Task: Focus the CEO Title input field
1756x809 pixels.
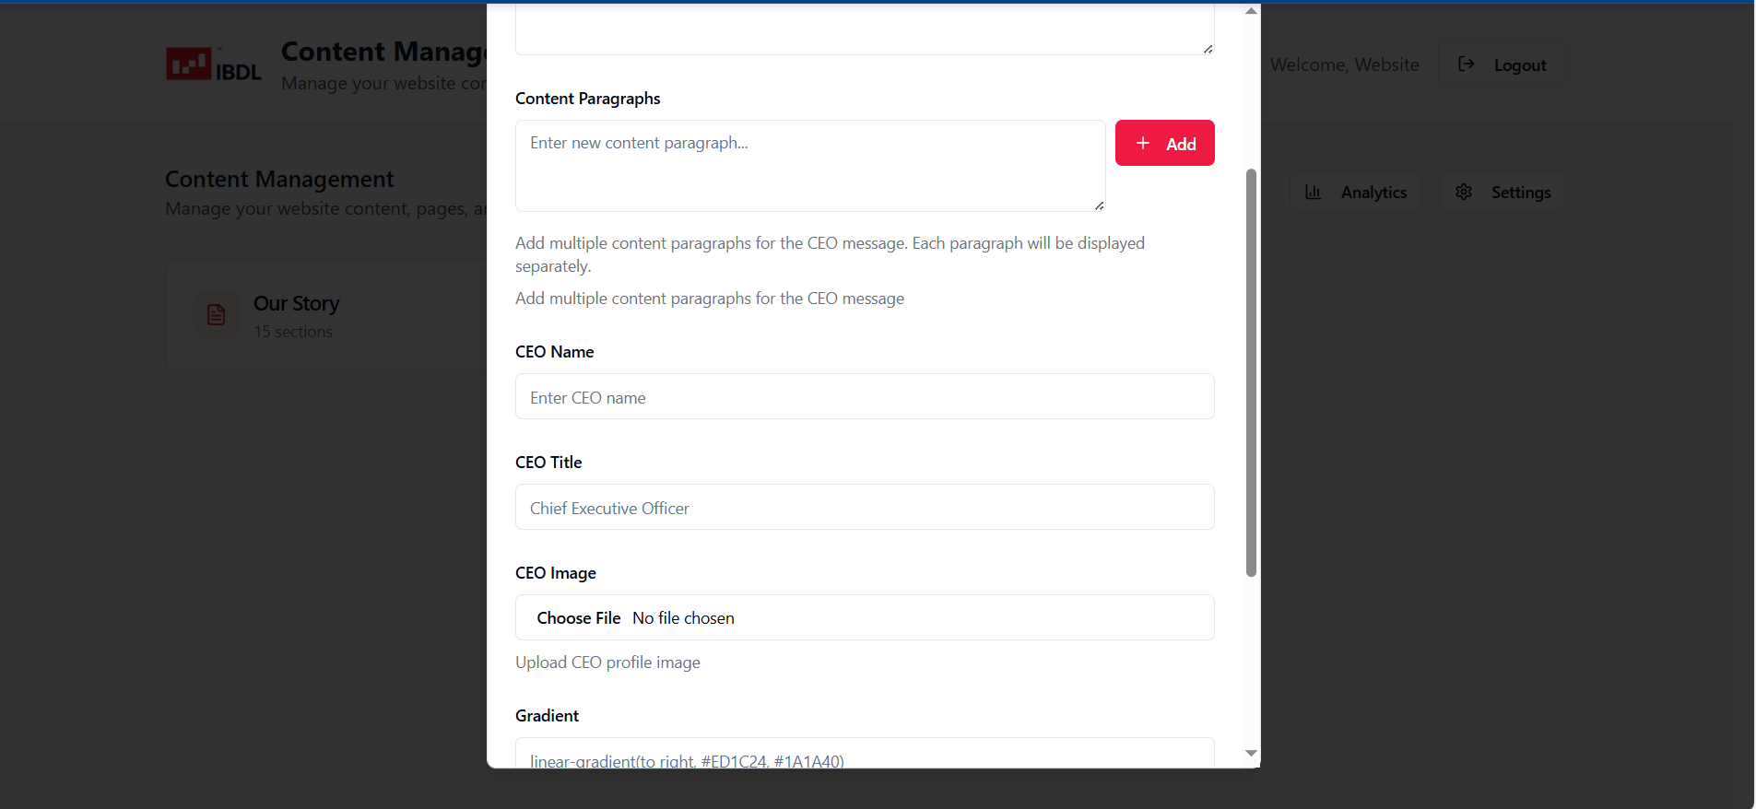Action: point(864,508)
